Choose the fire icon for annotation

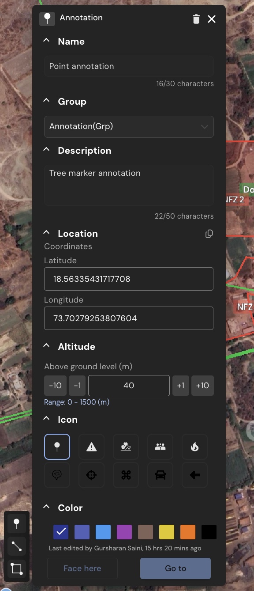tap(194, 447)
